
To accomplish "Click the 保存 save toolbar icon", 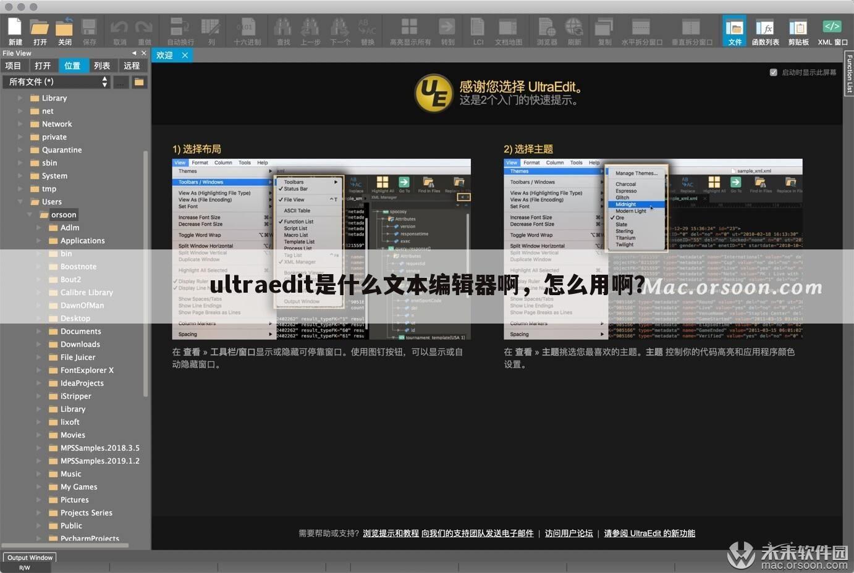I will (x=90, y=31).
